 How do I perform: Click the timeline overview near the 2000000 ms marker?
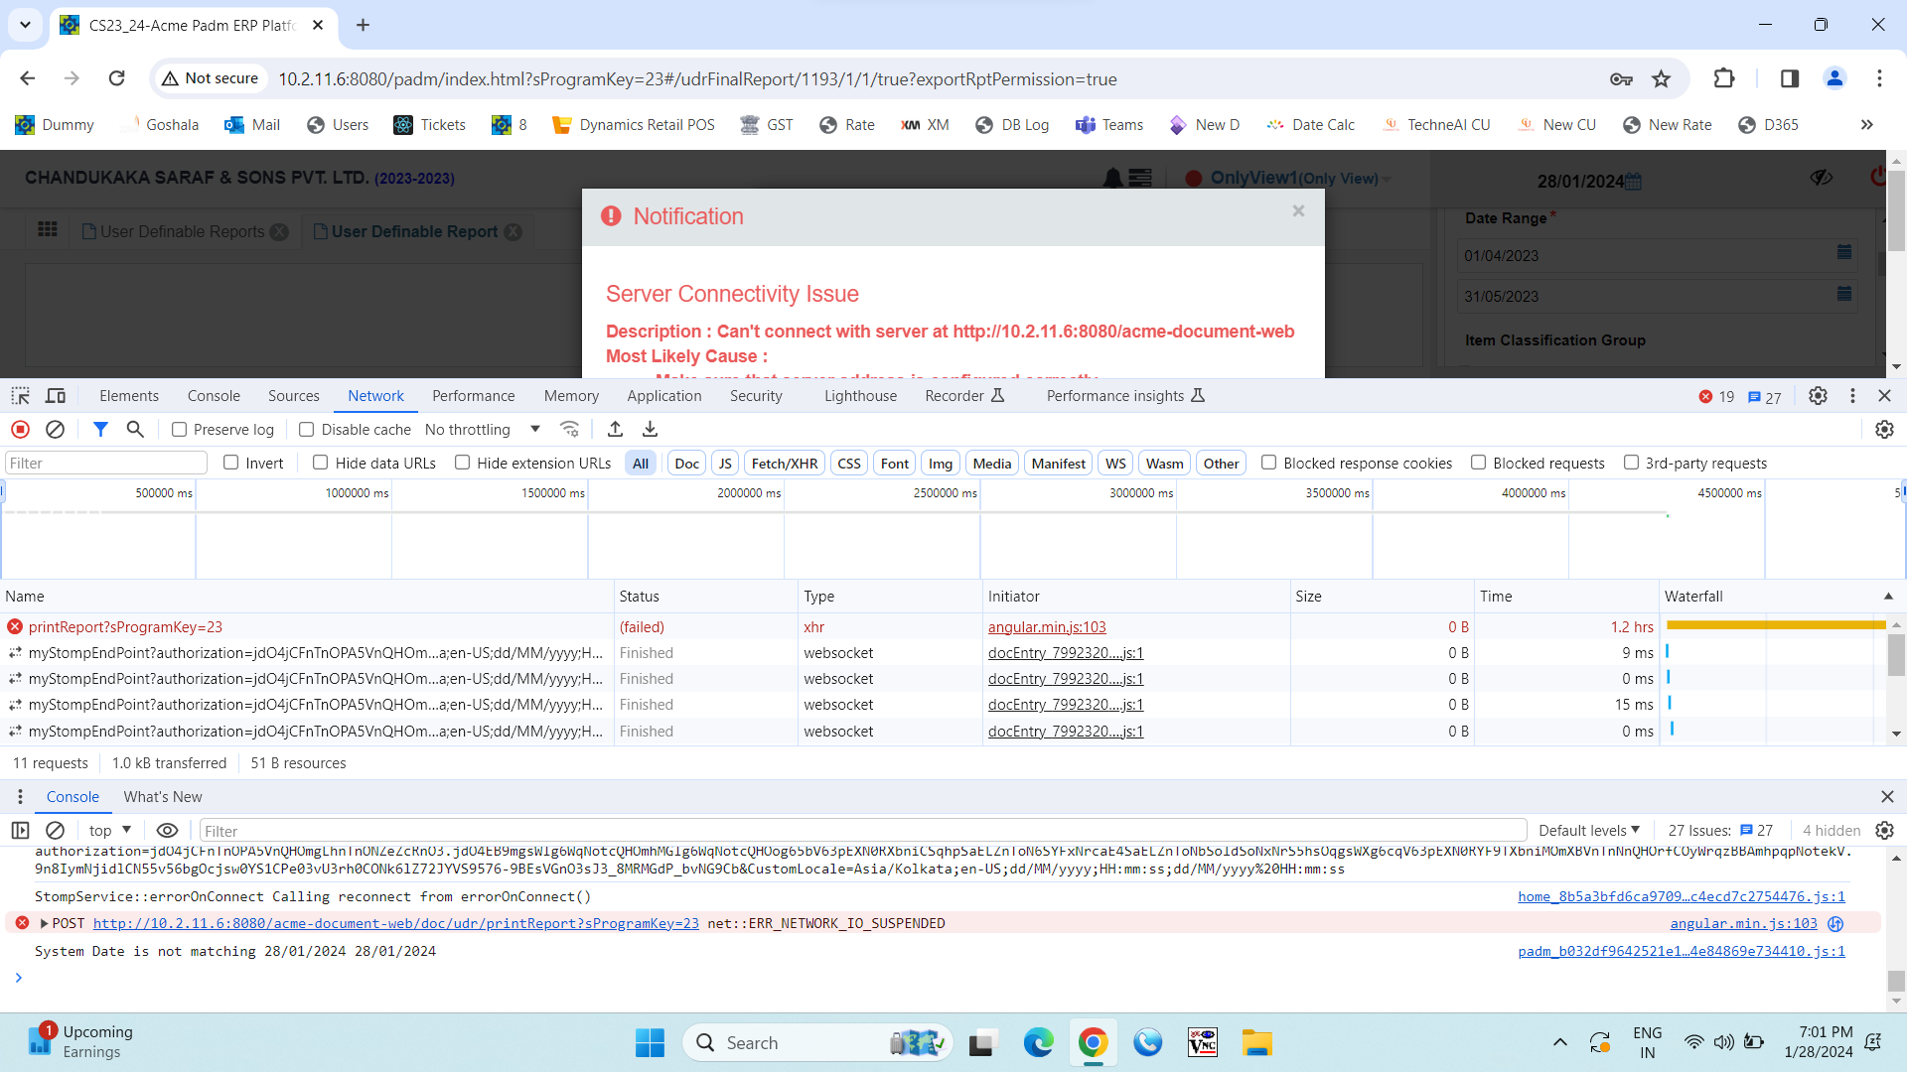pos(783,531)
